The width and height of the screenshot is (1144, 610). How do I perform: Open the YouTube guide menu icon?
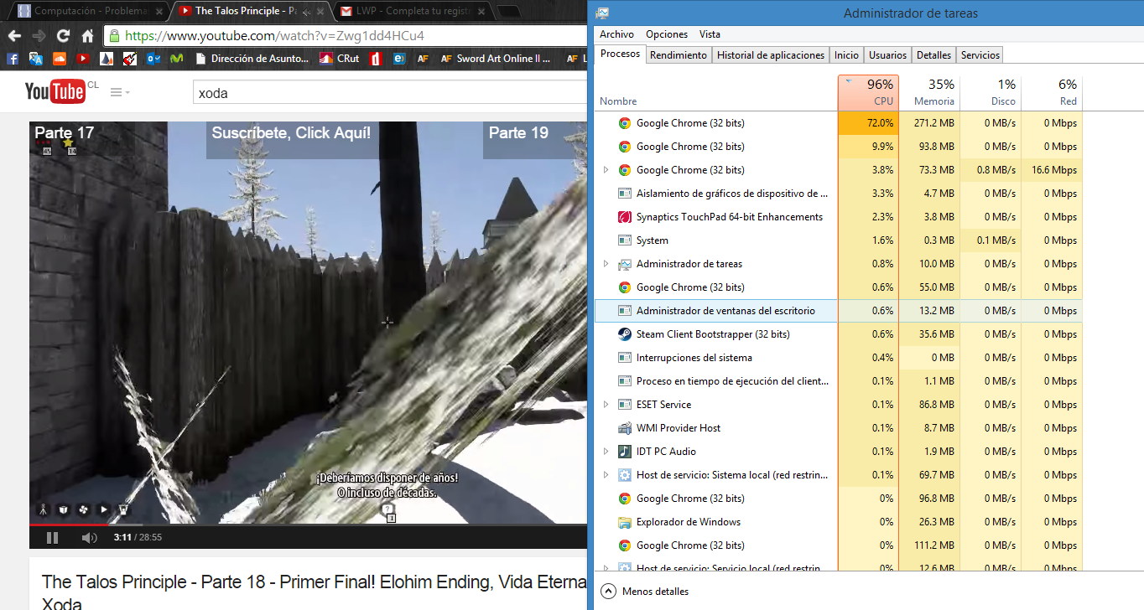point(119,92)
